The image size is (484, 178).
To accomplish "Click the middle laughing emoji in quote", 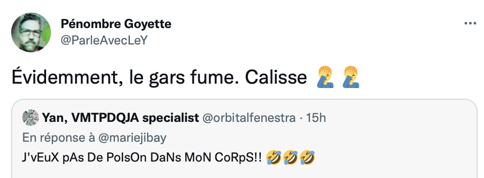I will pyautogui.click(x=290, y=157).
